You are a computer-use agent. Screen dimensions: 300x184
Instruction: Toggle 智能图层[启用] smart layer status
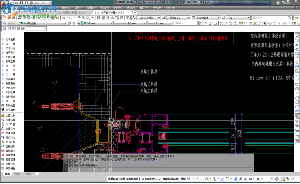(170, 179)
